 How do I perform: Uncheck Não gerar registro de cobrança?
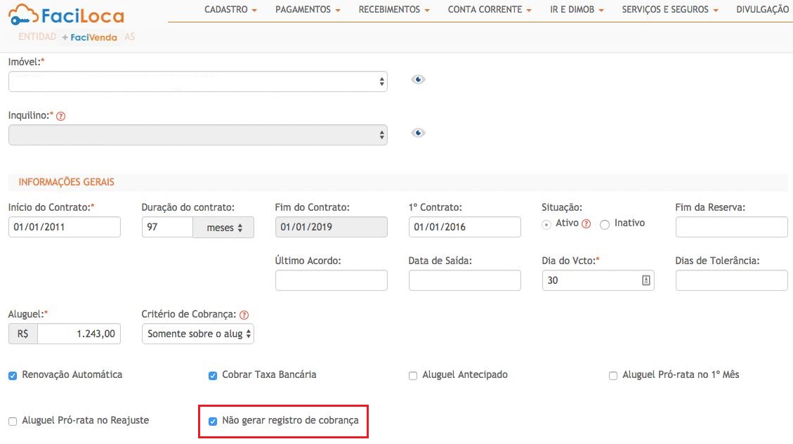213,422
